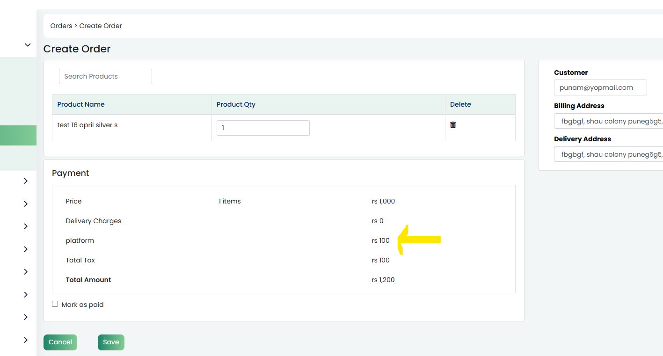
Task: Click the Delivery Charges label
Action: coord(94,221)
